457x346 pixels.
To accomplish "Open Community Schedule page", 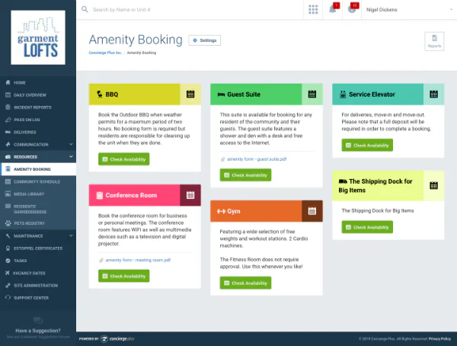I will [x=38, y=181].
